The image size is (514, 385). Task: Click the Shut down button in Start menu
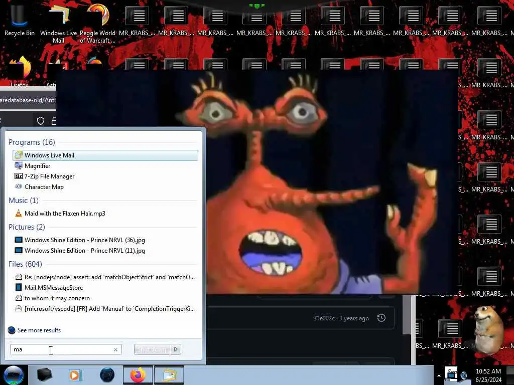tap(153, 349)
